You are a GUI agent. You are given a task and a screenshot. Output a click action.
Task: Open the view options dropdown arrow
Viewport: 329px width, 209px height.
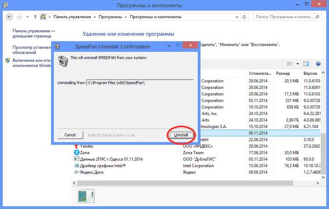(298, 64)
